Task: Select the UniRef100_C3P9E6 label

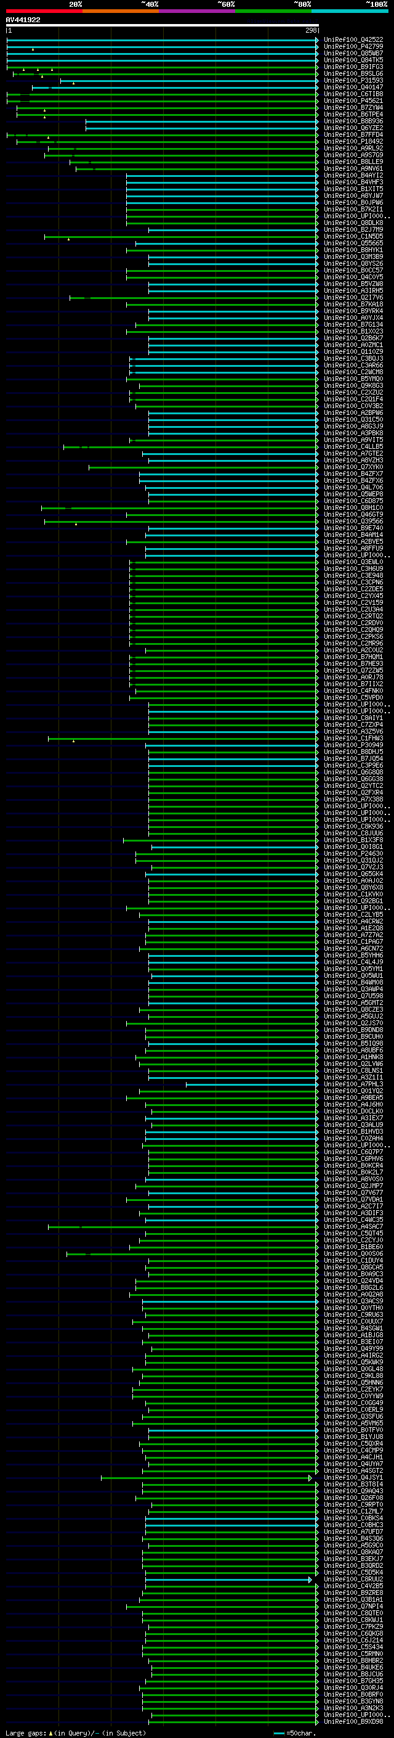Action: (353, 766)
